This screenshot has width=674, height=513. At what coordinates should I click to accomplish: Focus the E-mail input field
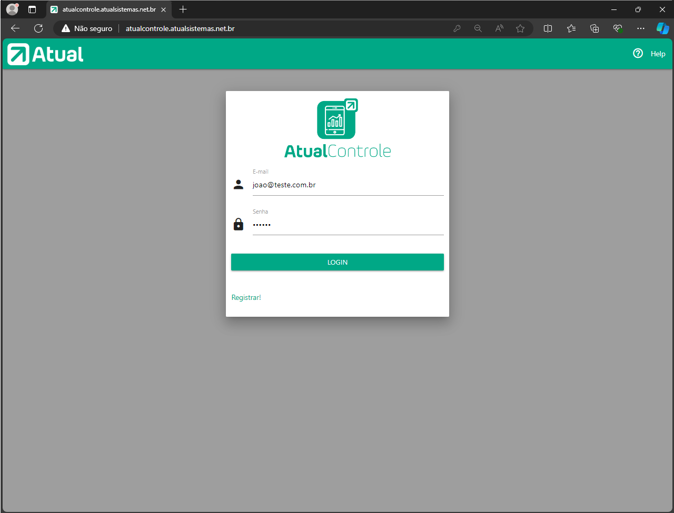tap(348, 185)
